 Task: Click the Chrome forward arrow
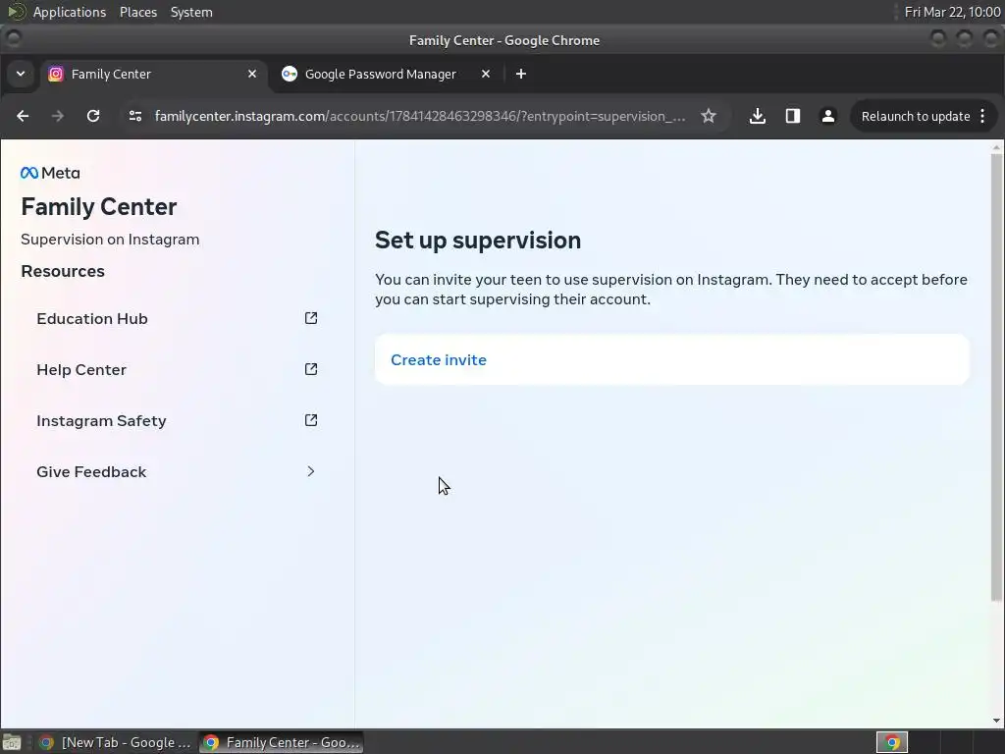(x=58, y=116)
